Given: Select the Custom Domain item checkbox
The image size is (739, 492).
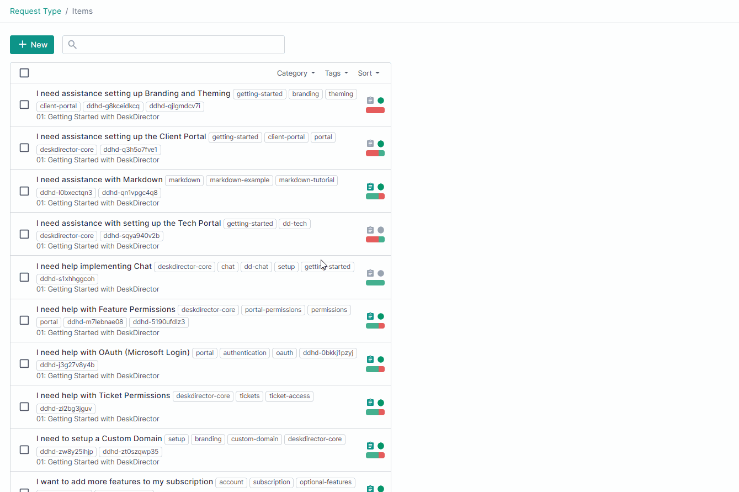Looking at the screenshot, I should (24, 449).
